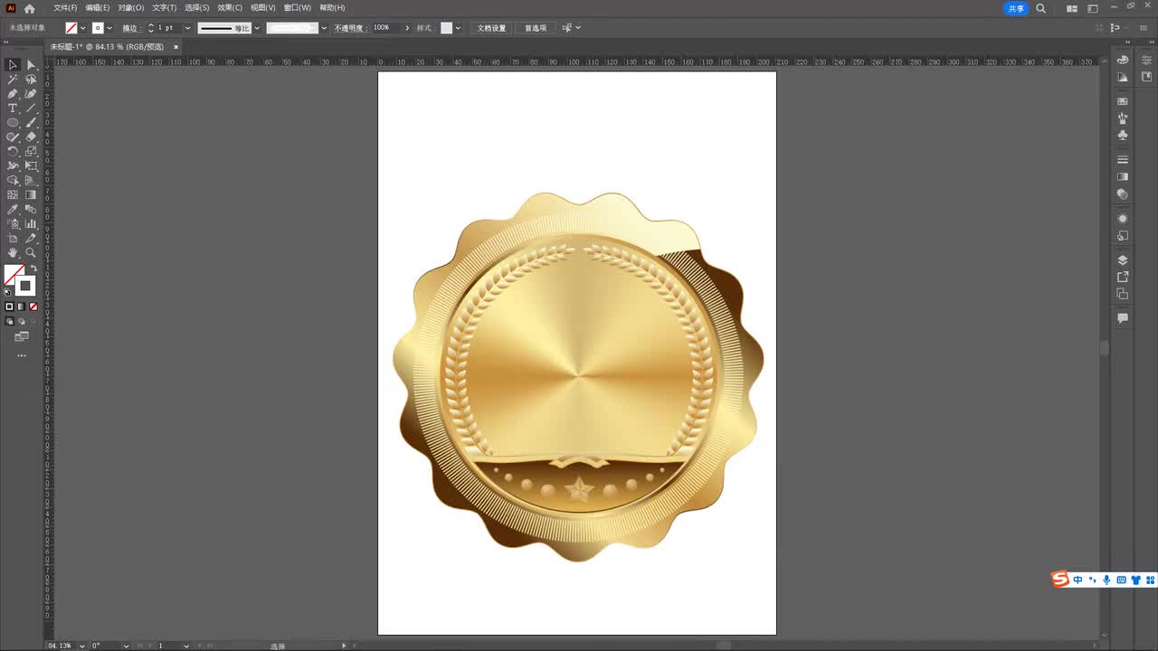Close the 未标题-1 document tab
This screenshot has width=1158, height=651.
tap(176, 46)
